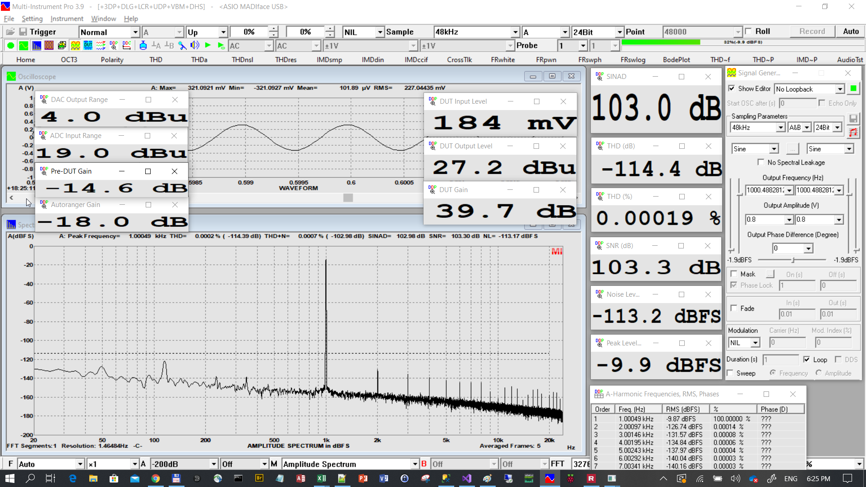Open the 48kHz sampling rate dropdown in toolbar
The width and height of the screenshot is (866, 487).
516,32
